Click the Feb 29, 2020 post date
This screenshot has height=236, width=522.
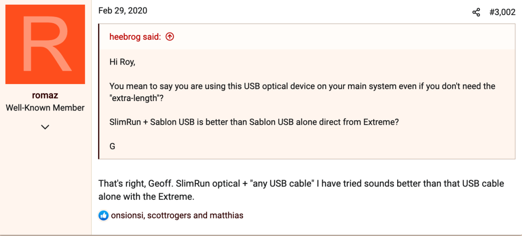click(x=122, y=11)
